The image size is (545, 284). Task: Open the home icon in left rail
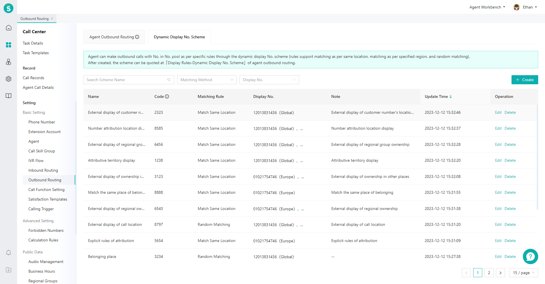pos(9,28)
